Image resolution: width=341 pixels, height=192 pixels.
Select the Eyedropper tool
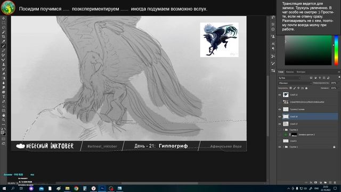4,41
